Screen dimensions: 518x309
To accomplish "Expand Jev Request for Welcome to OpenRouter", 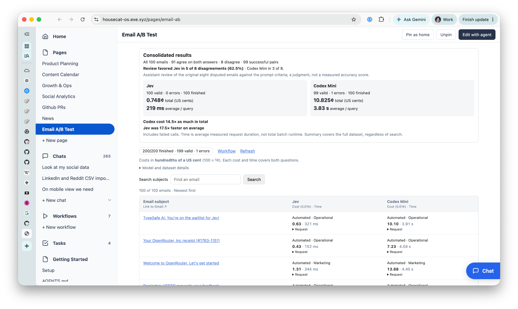I will coord(300,275).
